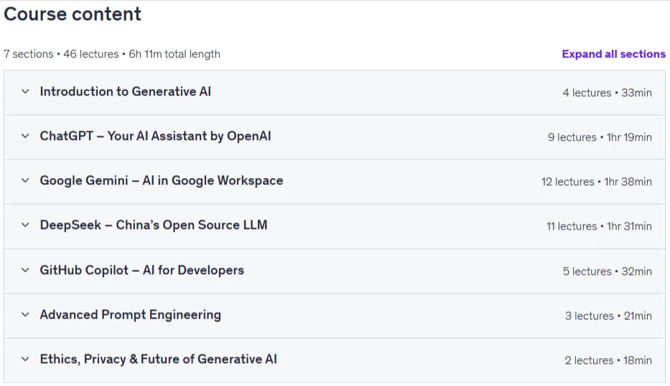Click the '2 lectures • 18min' label
The width and height of the screenshot is (670, 386).
point(608,360)
